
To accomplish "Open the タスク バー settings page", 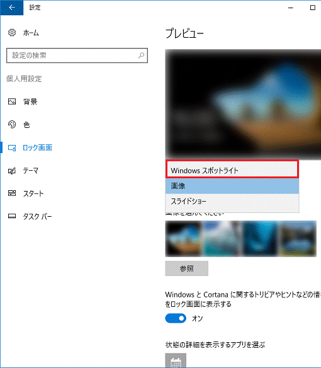I will click(x=37, y=216).
